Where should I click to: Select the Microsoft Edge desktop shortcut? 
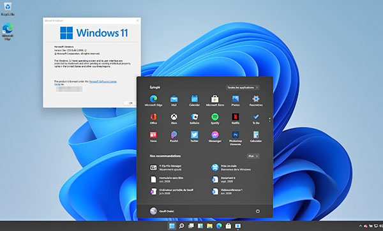click(x=8, y=31)
